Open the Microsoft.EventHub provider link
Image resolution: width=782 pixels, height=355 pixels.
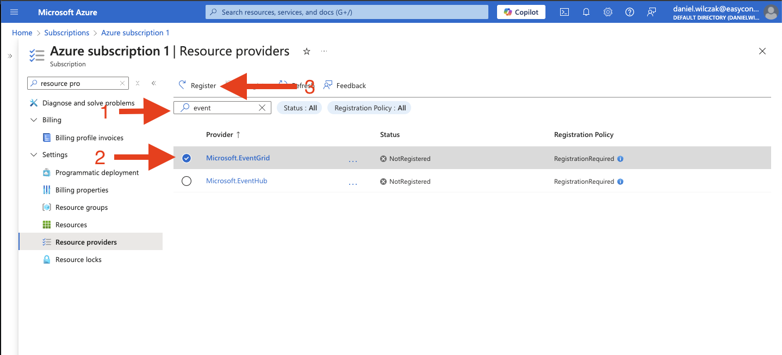point(237,181)
